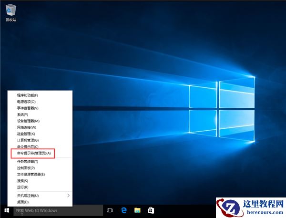
Task: Select 运行(R) menu entry
Action: point(40,187)
